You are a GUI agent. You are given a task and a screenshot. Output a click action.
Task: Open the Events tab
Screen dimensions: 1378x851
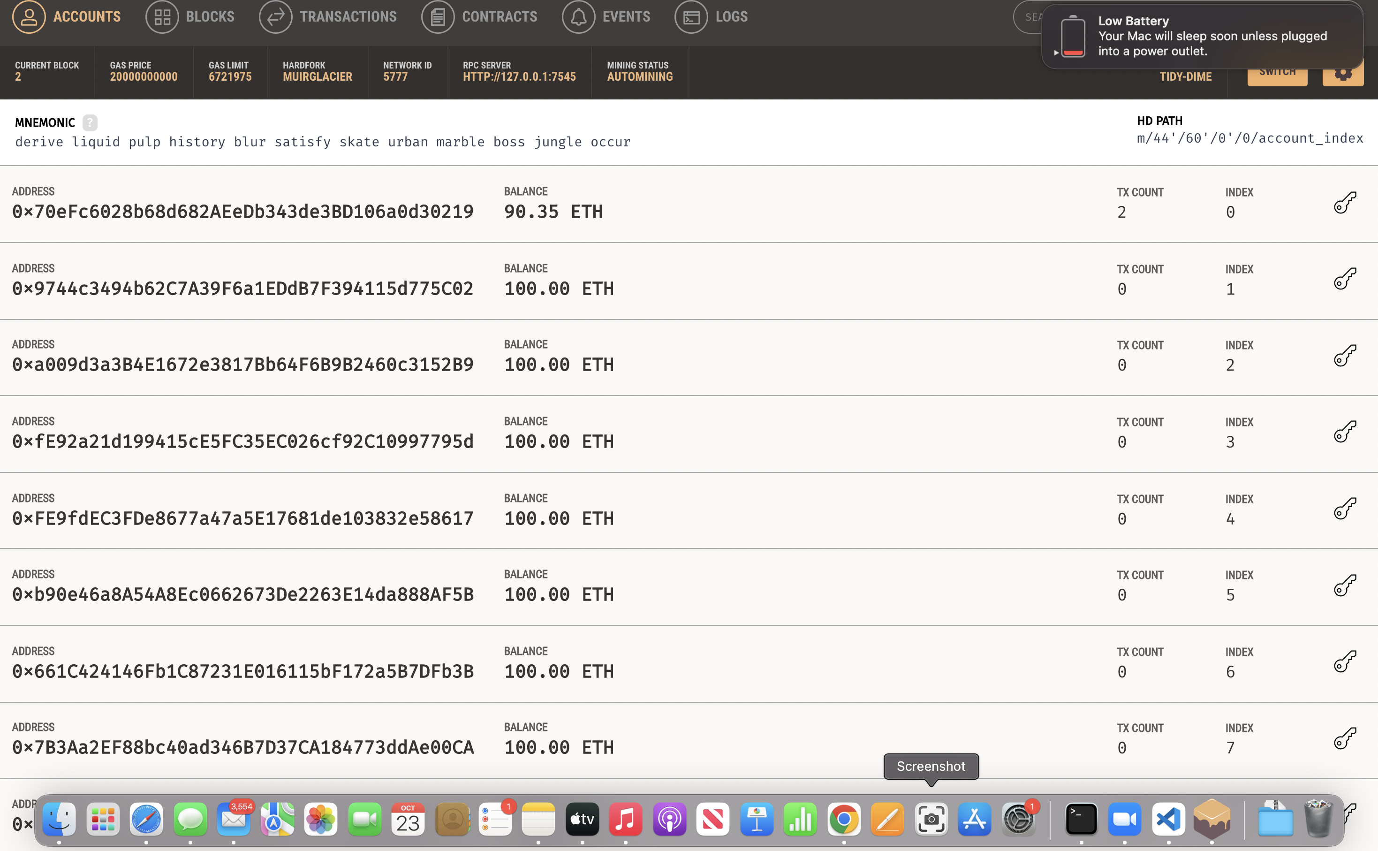(606, 17)
